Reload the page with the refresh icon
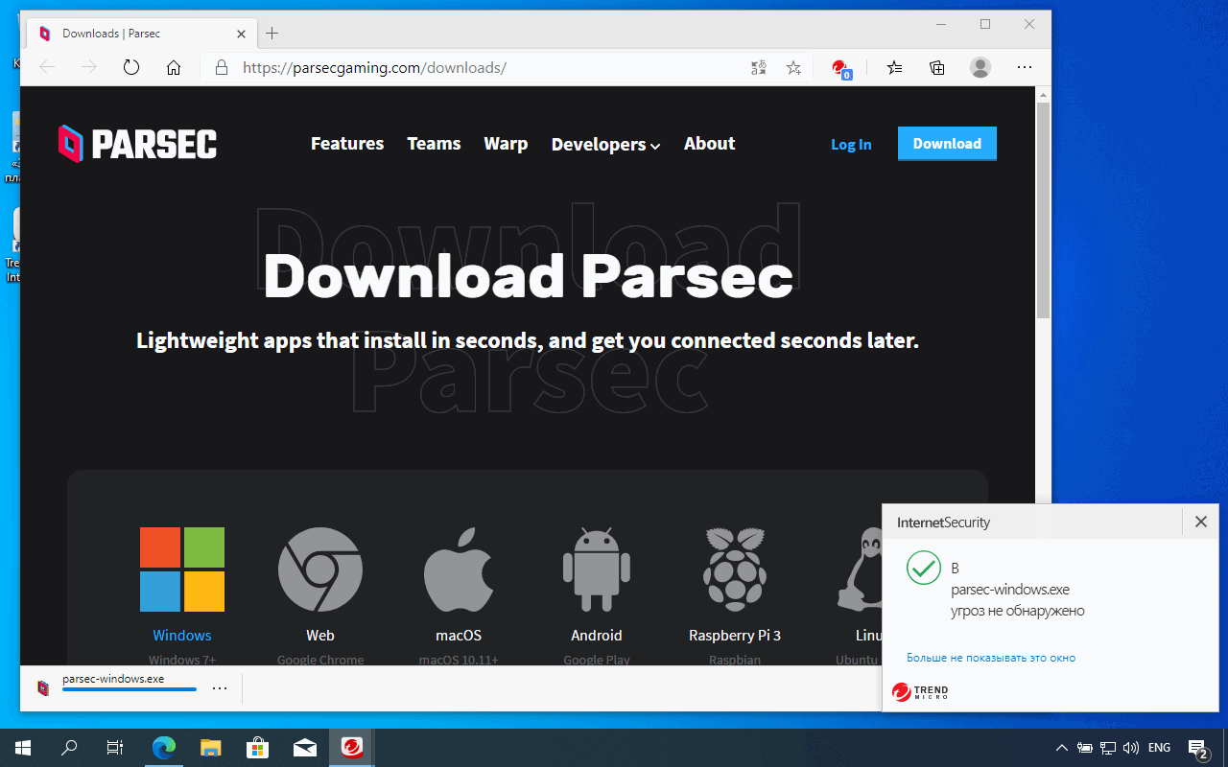The width and height of the screenshot is (1228, 767). tap(131, 67)
